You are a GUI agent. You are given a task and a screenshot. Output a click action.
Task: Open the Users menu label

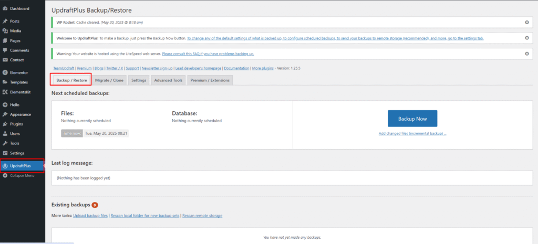tap(15, 134)
